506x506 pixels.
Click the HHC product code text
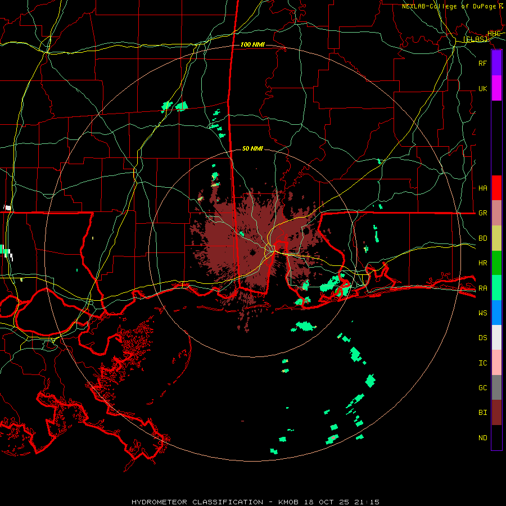coord(494,34)
